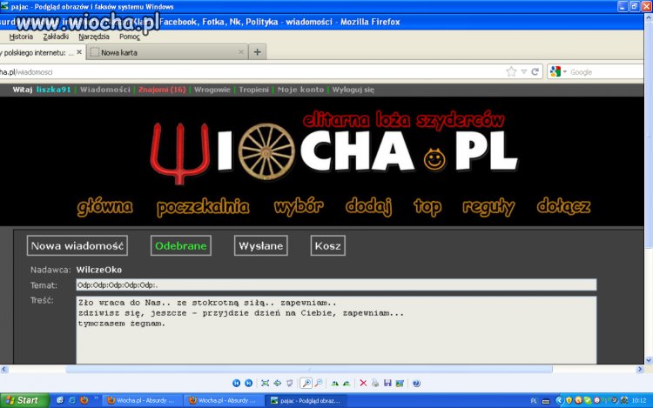Click the Wiocha.pl wagon wheel logo
Image resolution: width=653 pixels, height=408 pixels.
coord(266,151)
